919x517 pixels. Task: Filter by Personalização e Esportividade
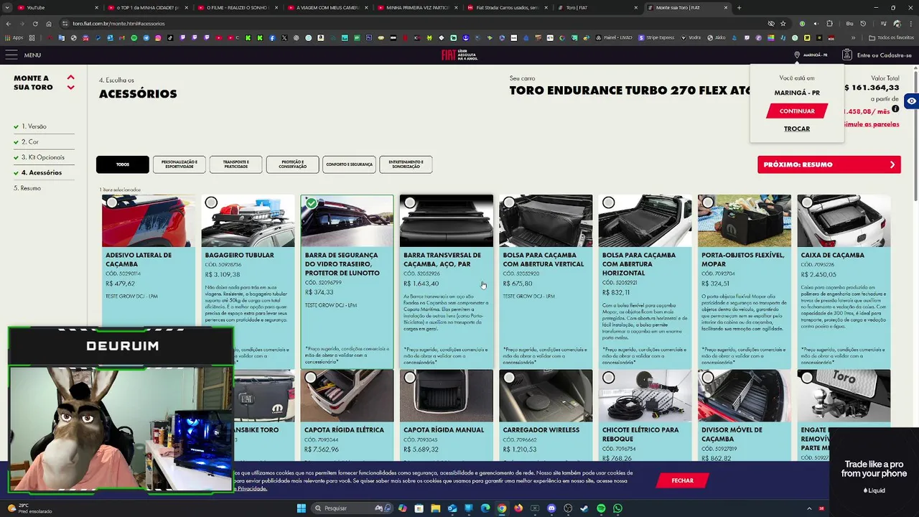click(x=179, y=164)
